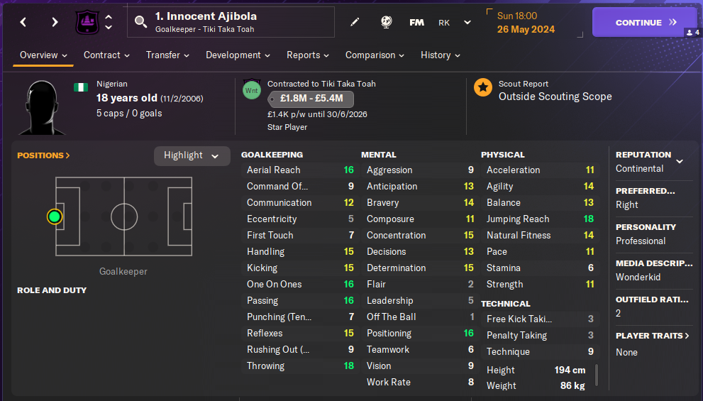This screenshot has width=703, height=401.
Task: Click the £1.8M - £5.4M value slider
Action: pyautogui.click(x=311, y=99)
